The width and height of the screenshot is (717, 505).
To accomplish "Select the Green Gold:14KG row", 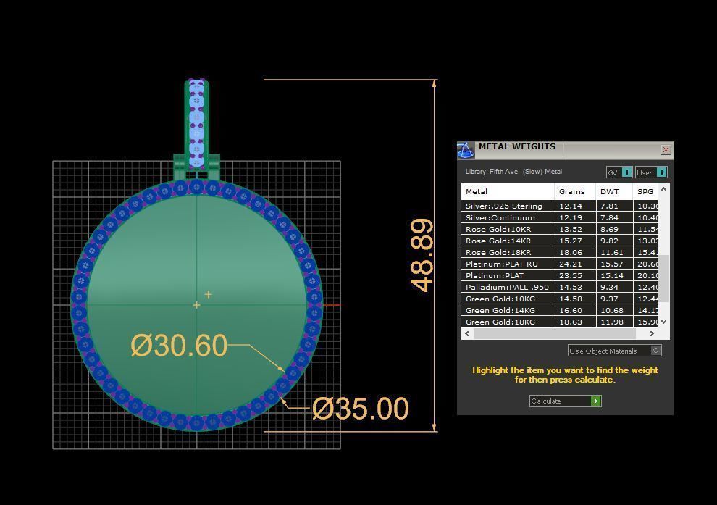I will (560, 310).
